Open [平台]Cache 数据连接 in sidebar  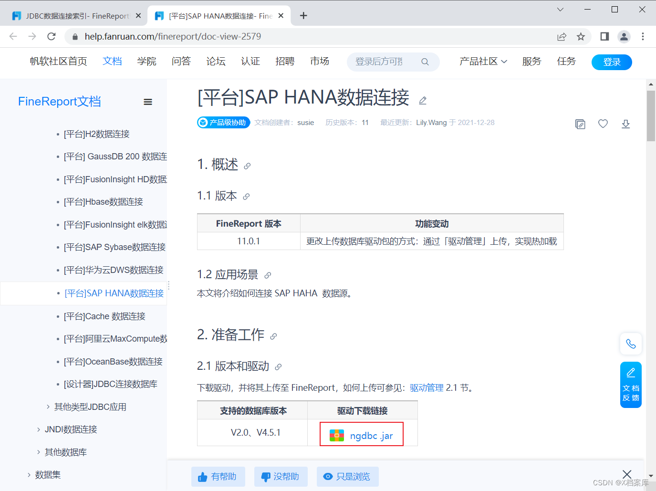pos(104,316)
